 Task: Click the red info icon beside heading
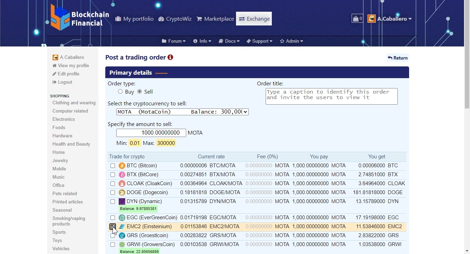pyautogui.click(x=170, y=57)
